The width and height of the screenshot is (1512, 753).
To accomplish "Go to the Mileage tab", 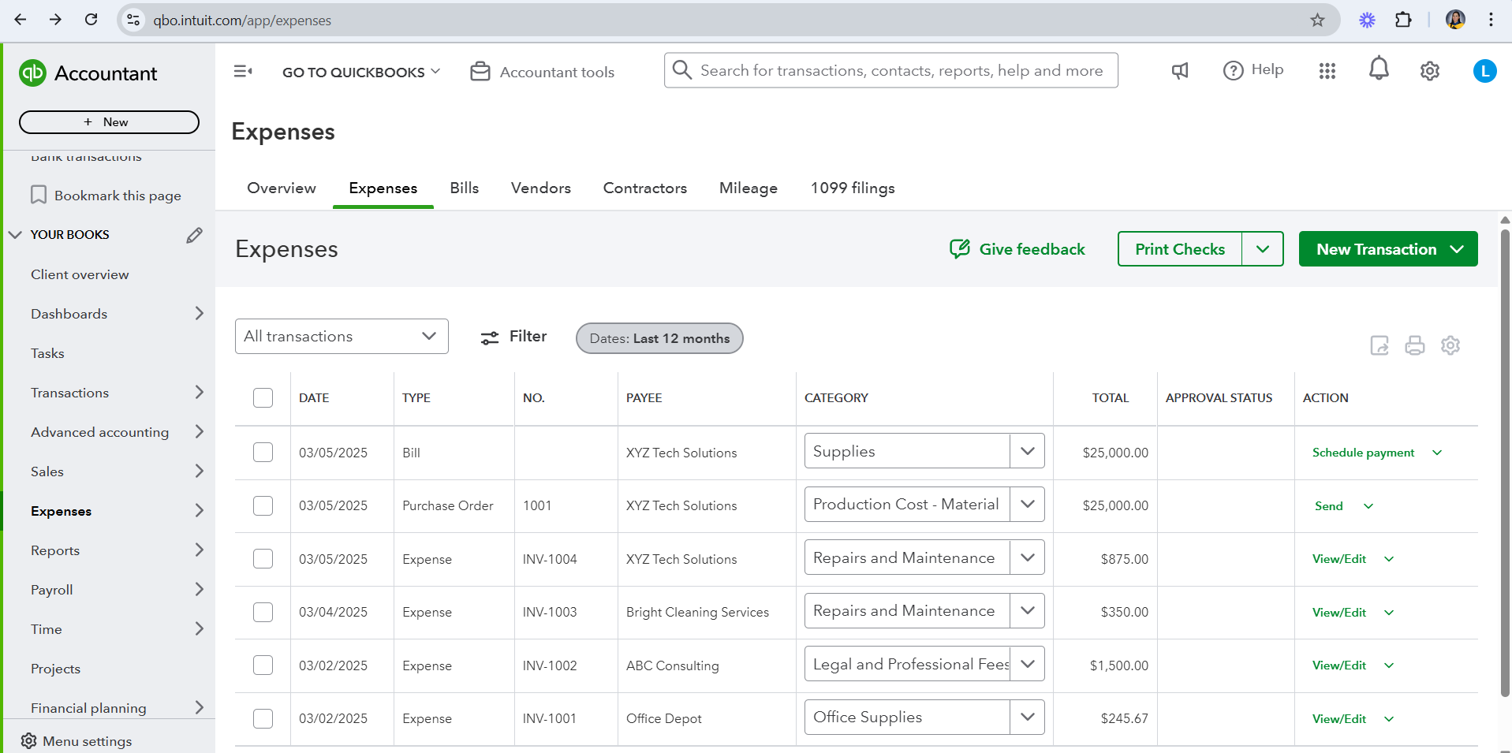I will 748,188.
